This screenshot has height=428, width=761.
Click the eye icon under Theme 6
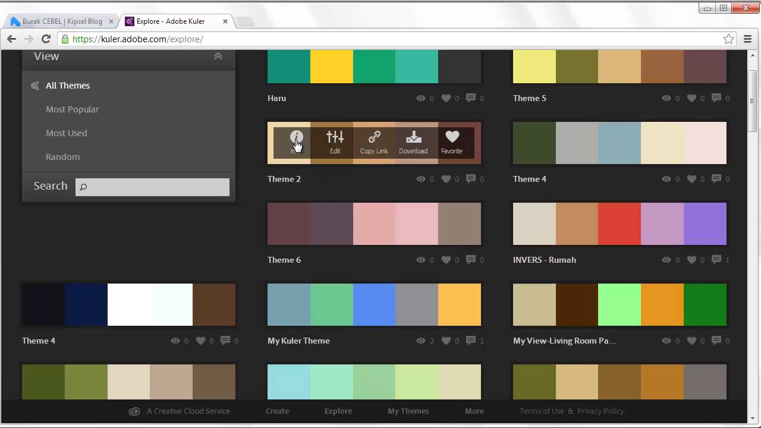421,260
